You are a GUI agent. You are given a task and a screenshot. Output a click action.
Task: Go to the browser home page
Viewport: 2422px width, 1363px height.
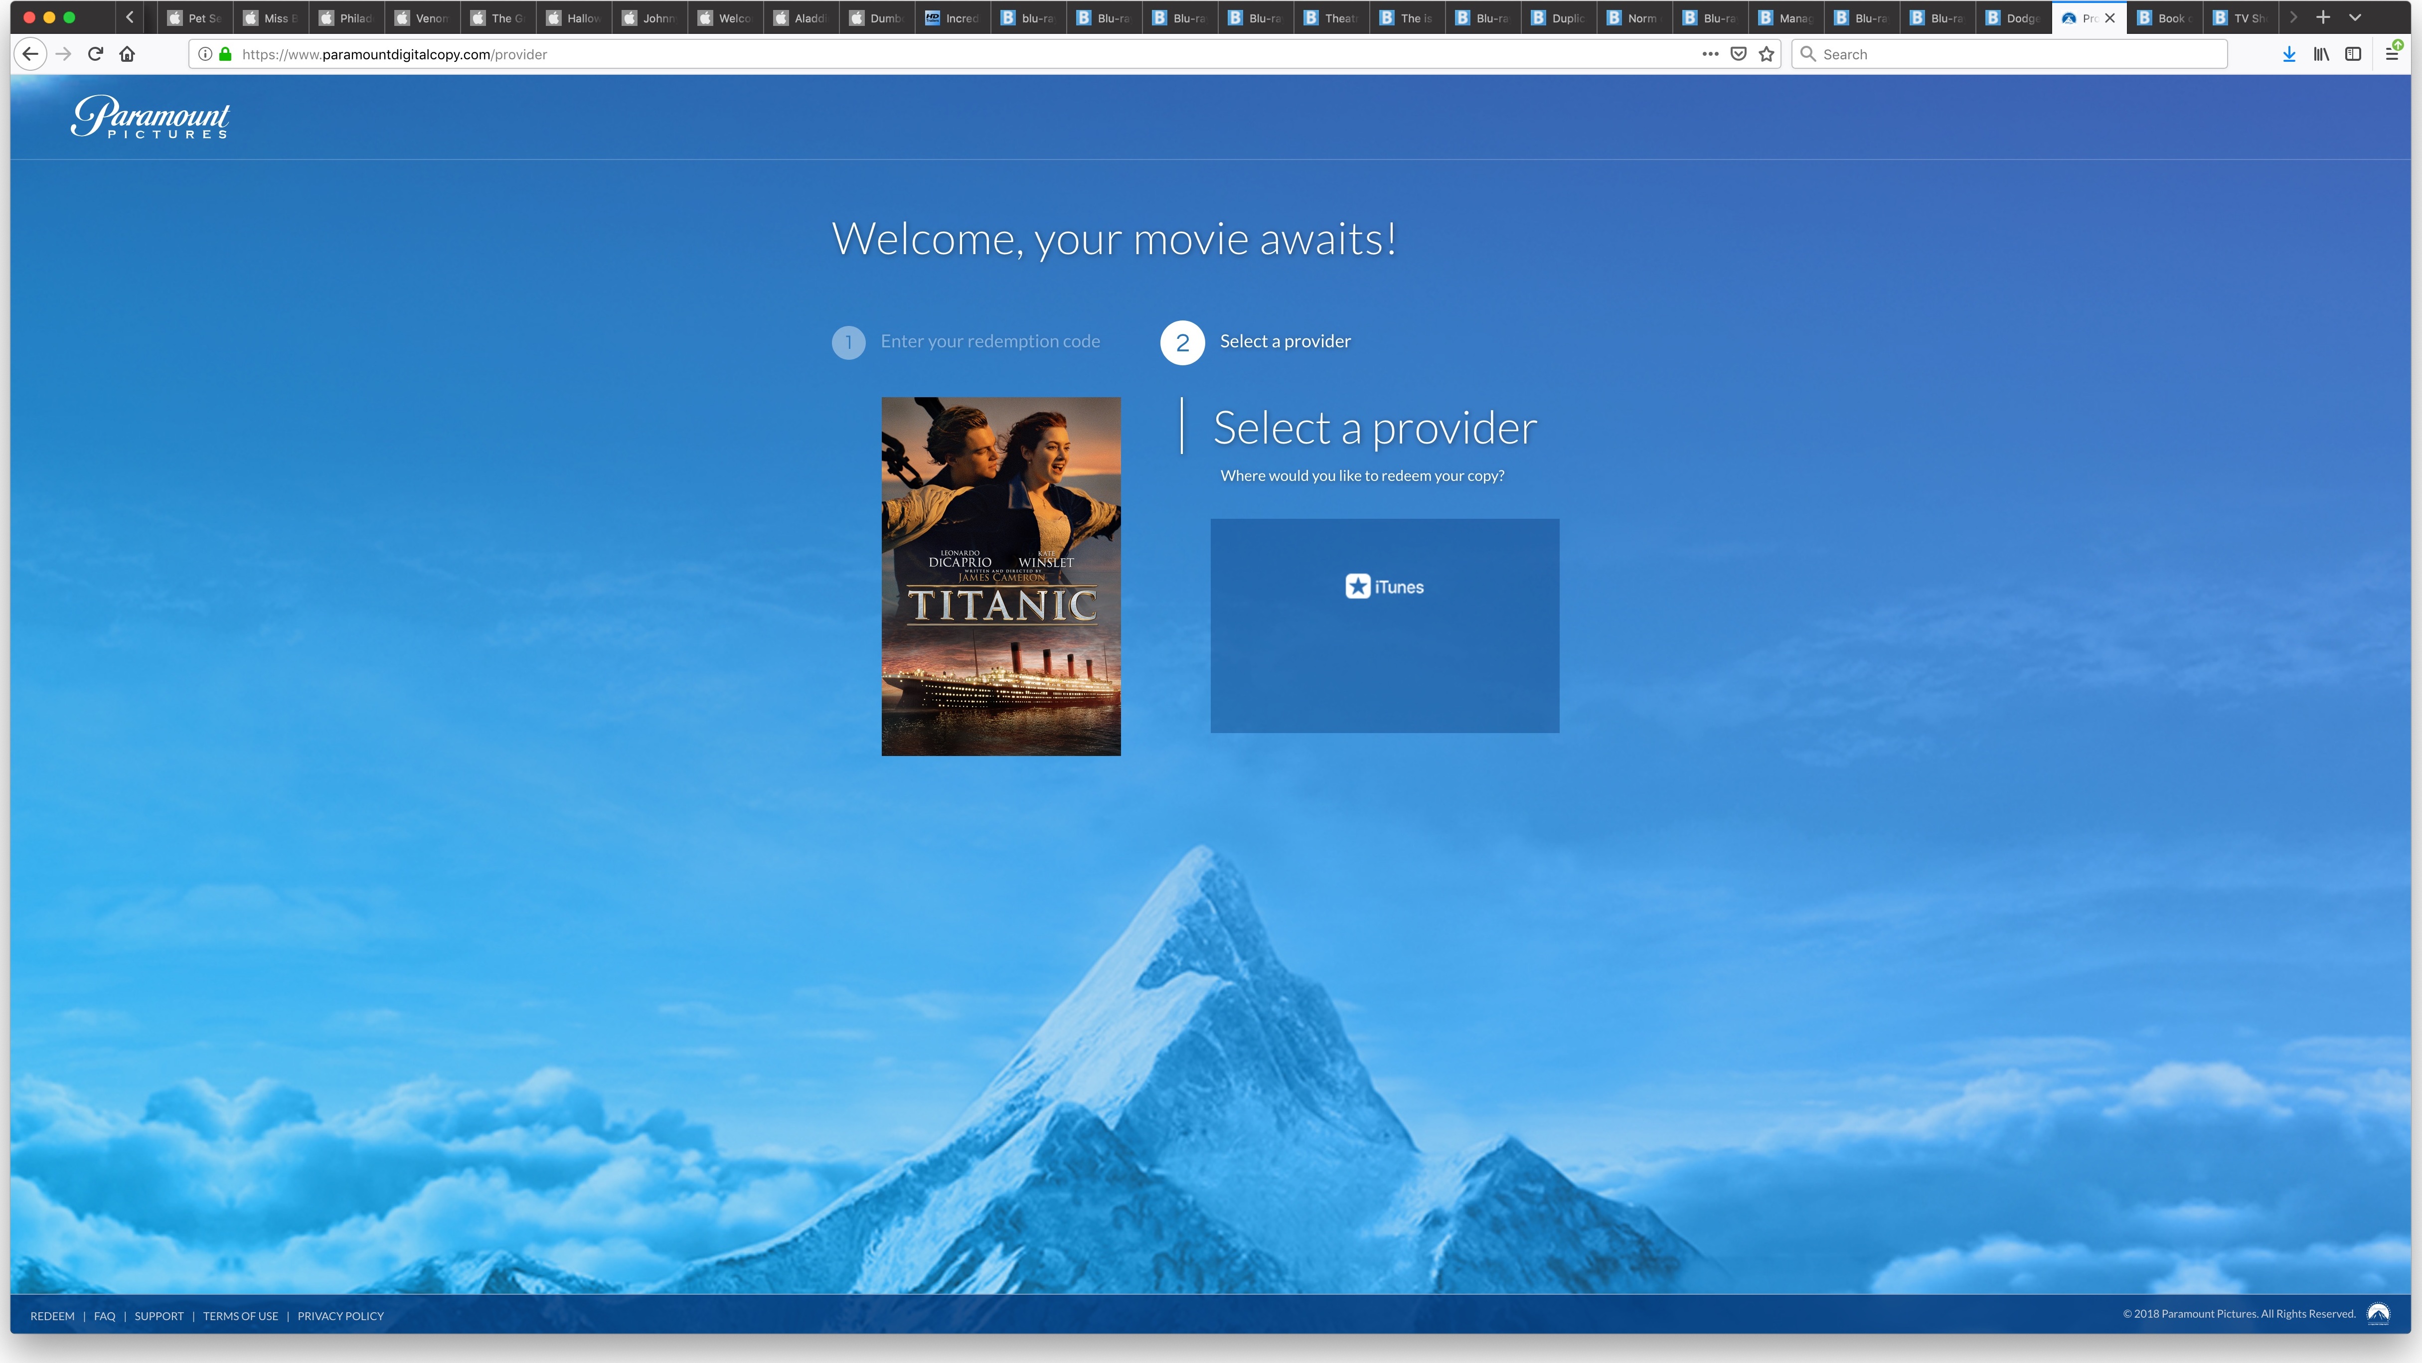tap(128, 54)
